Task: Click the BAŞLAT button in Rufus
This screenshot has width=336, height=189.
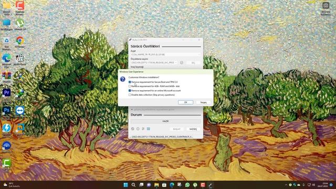Action: [177, 129]
